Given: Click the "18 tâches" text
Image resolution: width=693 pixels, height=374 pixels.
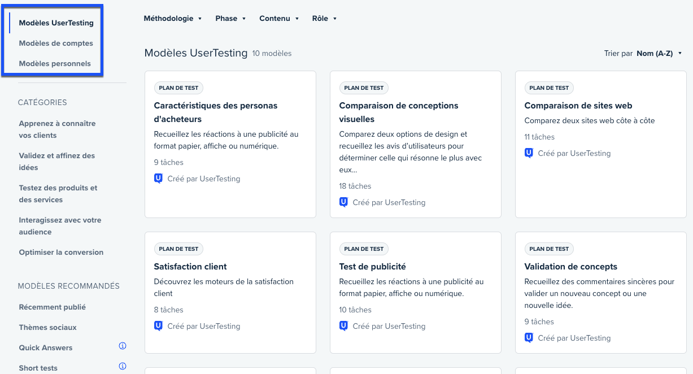Looking at the screenshot, I should point(355,186).
